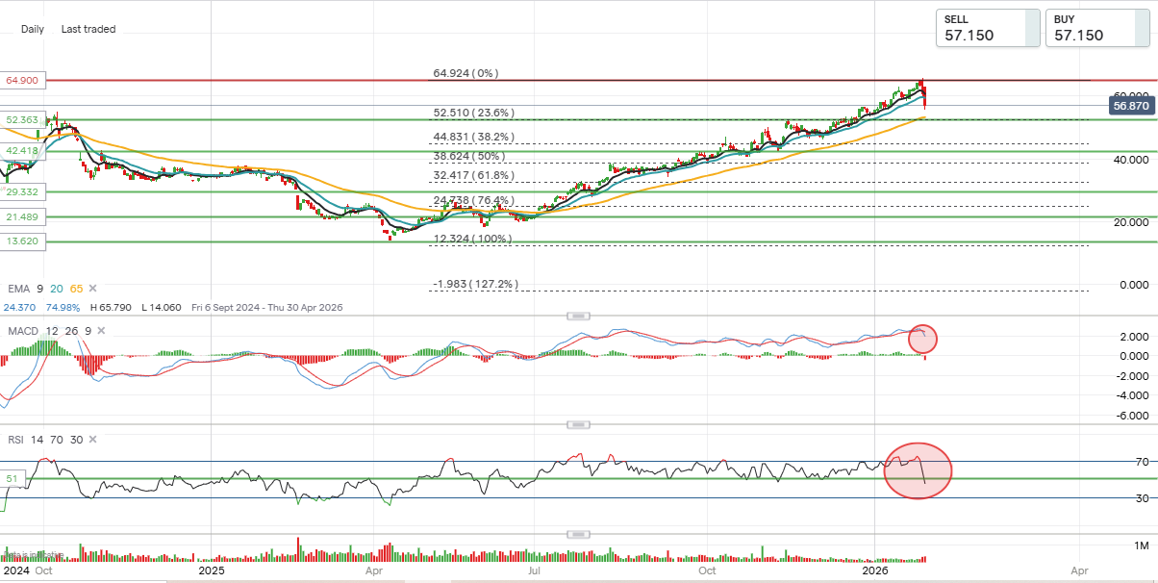The image size is (1158, 583).
Task: Select the red circle annotation on RSI
Action: tap(918, 469)
